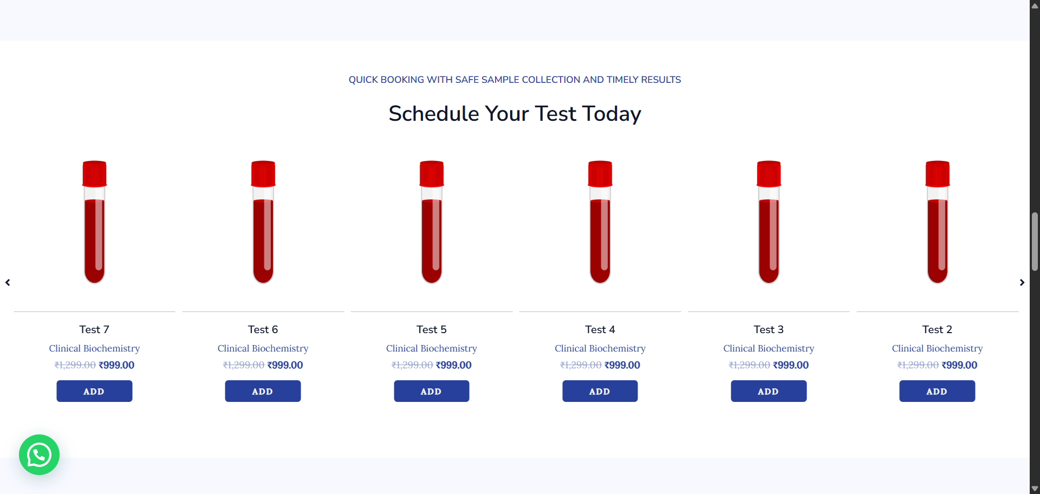Click the Test 2 title link
Image resolution: width=1040 pixels, height=494 pixels.
coord(937,329)
